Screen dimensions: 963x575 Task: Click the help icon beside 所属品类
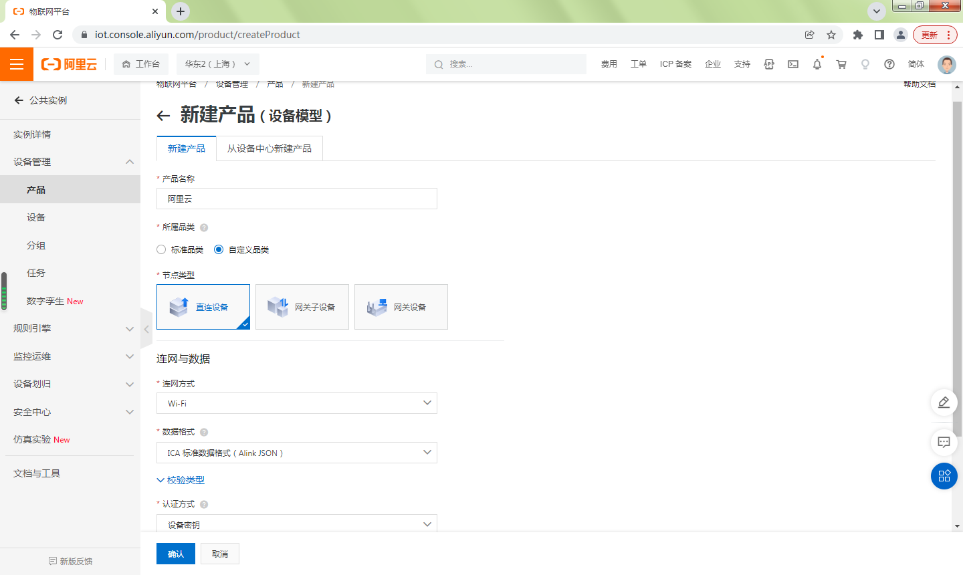204,227
